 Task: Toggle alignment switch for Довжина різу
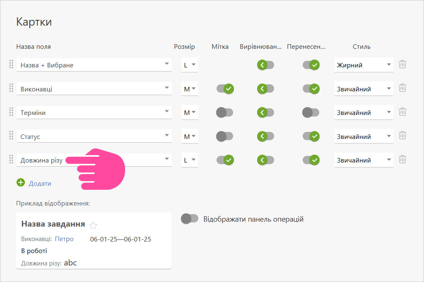(265, 160)
